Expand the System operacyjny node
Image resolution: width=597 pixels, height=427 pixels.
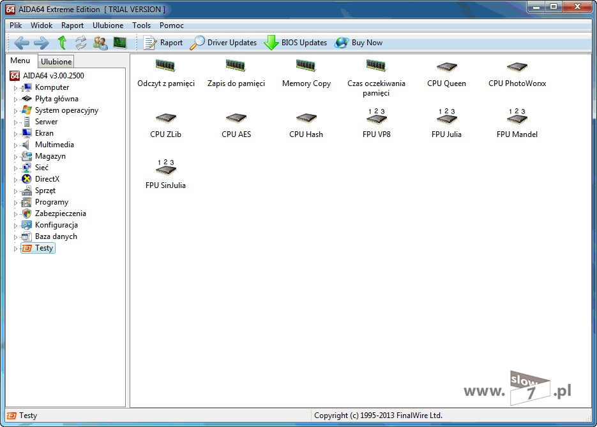click(x=15, y=111)
